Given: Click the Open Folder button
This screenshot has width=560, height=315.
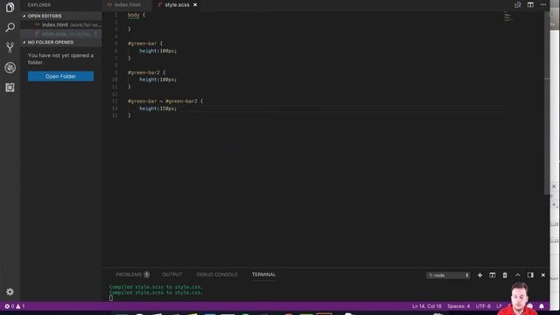Looking at the screenshot, I should point(60,76).
